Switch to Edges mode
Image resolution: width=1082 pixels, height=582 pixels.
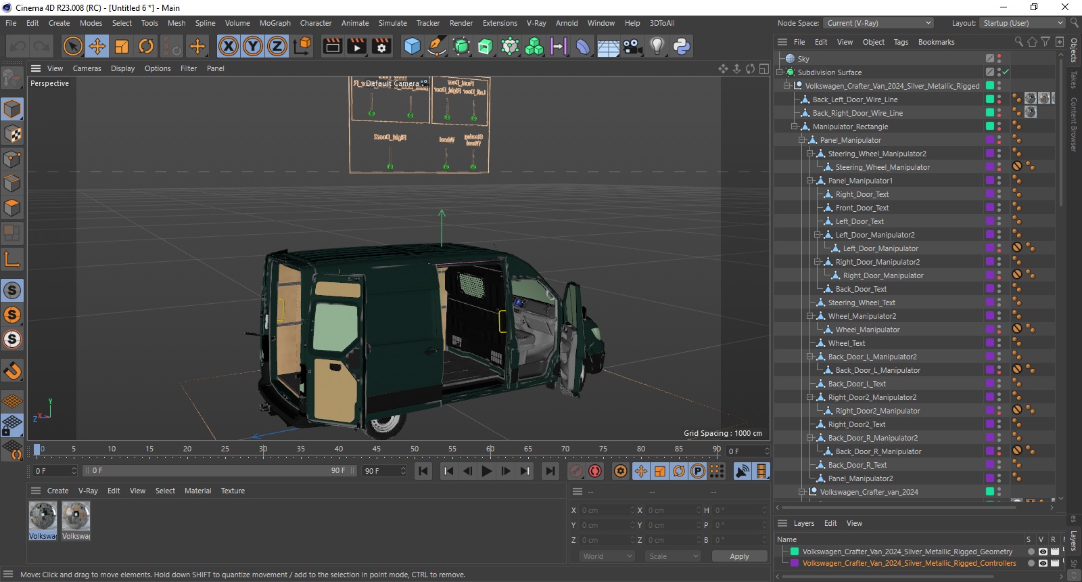pos(12,183)
